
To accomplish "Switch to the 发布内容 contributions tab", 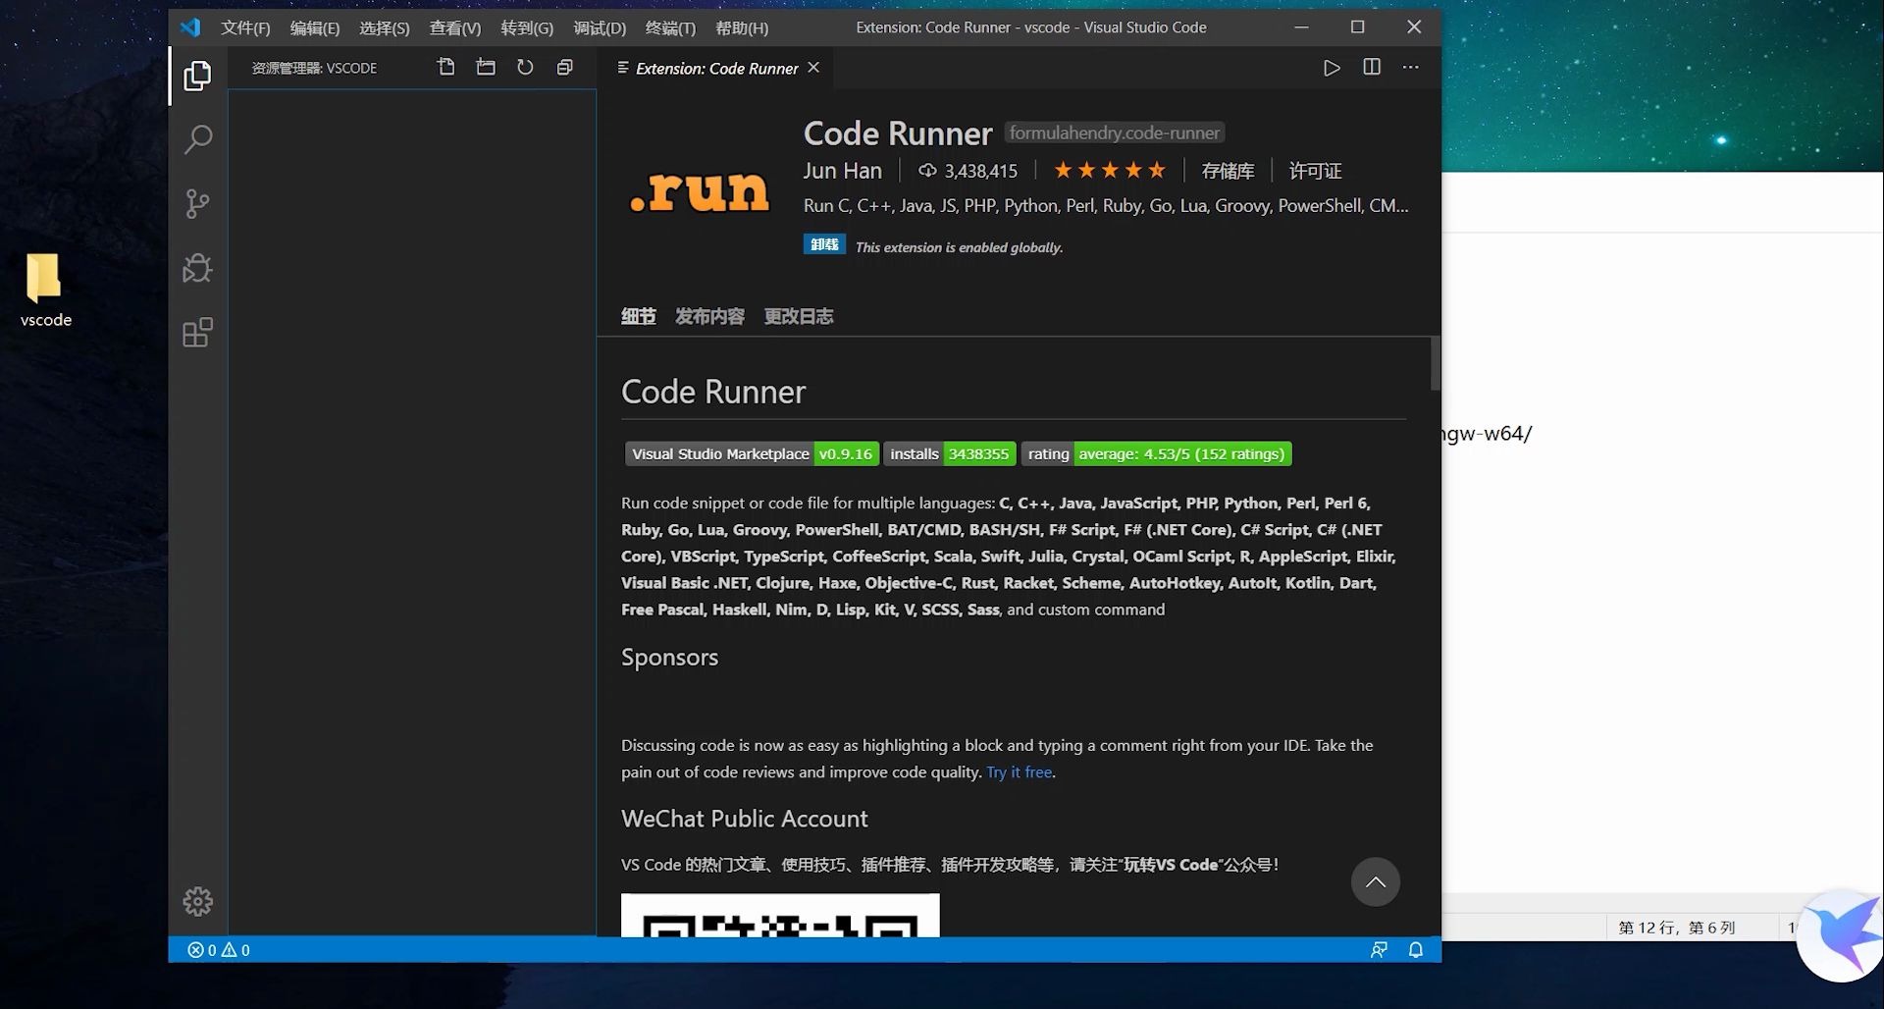I will coord(709,316).
